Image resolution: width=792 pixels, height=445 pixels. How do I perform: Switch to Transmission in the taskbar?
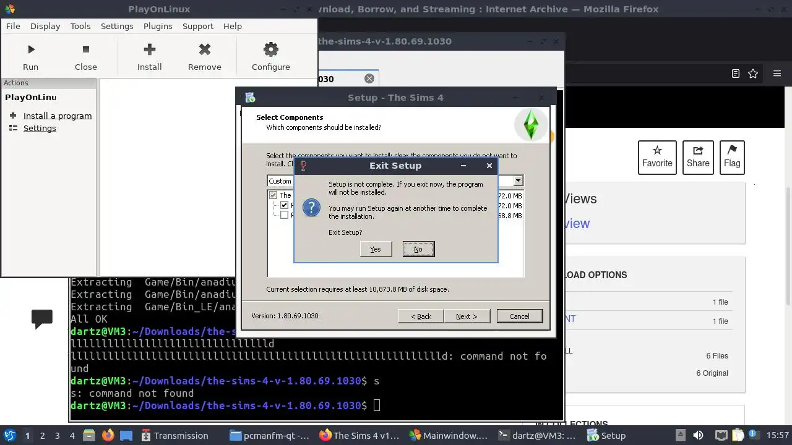(x=174, y=435)
